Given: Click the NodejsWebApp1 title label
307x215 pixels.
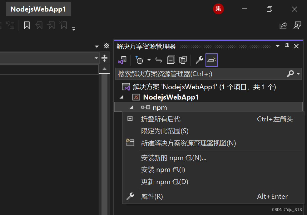Looking at the screenshot, I should click(x=38, y=9).
